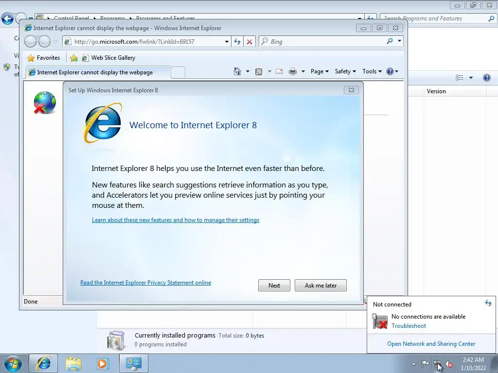Click the IE Forward navigation button
Screen dimensions: 498x373
44,42
